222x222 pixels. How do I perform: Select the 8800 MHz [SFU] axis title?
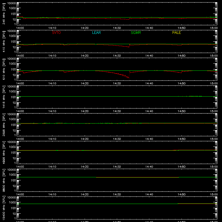point(4,180)
